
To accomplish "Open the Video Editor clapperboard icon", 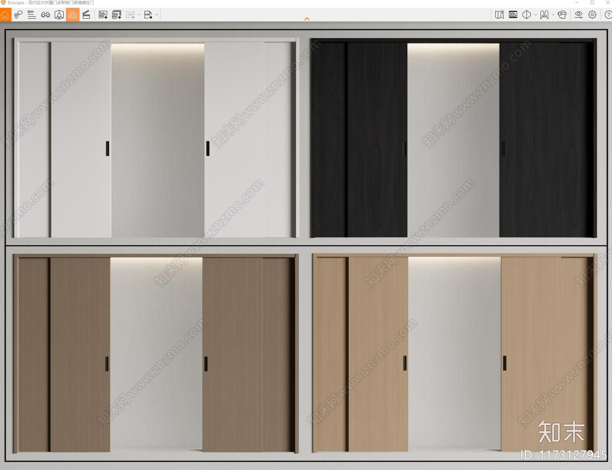I will [x=86, y=15].
